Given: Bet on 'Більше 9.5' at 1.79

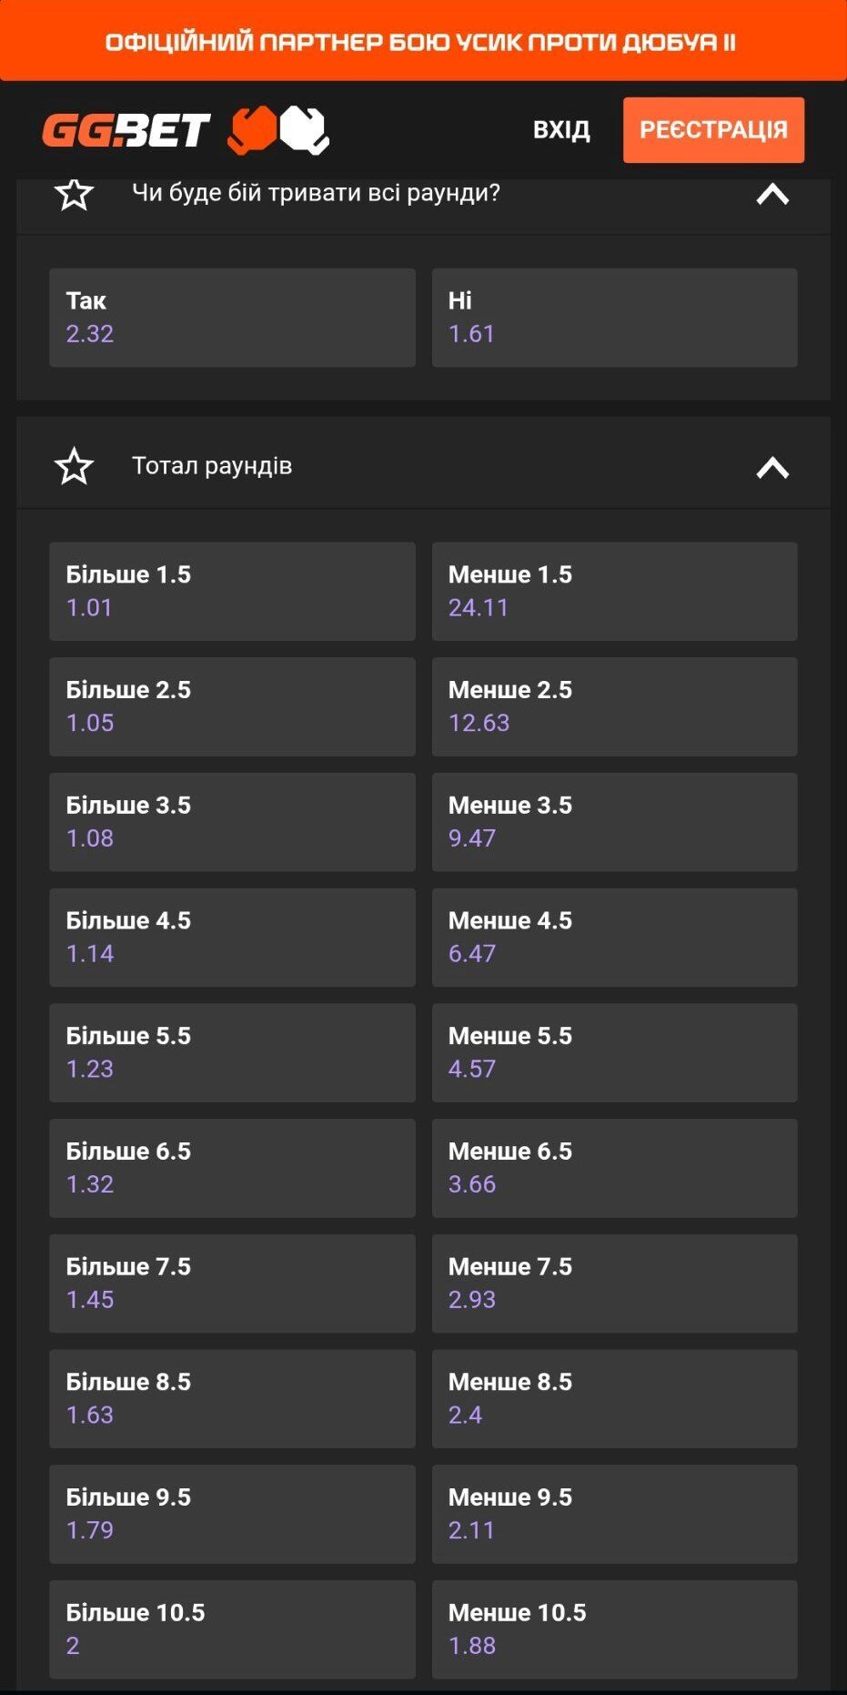Looking at the screenshot, I should [232, 1515].
